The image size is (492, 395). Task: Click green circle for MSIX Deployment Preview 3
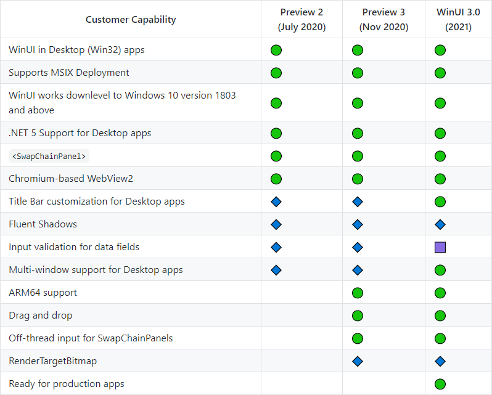point(358,73)
